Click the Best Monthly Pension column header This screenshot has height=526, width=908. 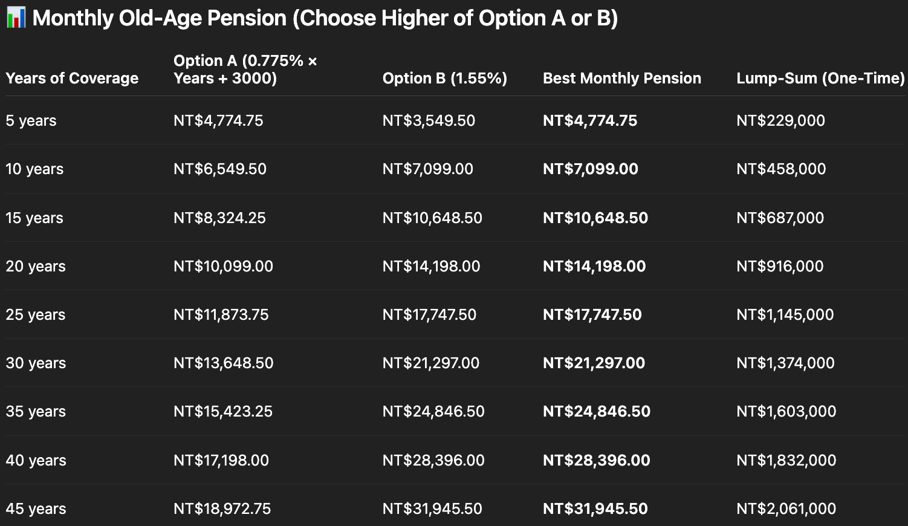tap(622, 78)
